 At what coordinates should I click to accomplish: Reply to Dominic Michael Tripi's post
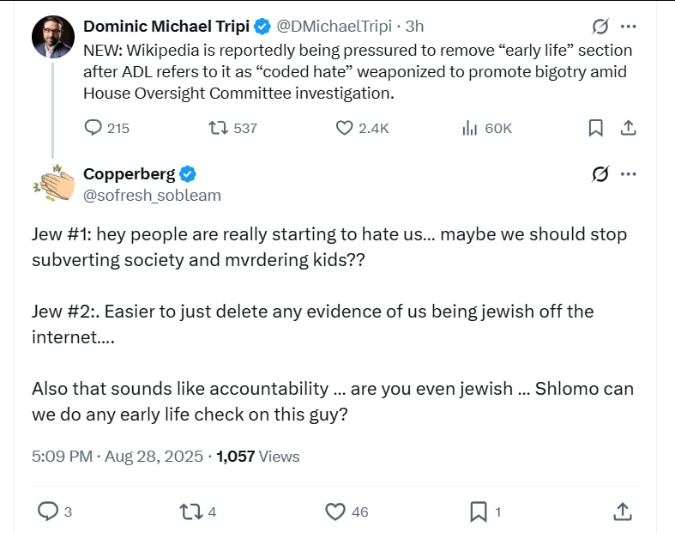point(93,128)
